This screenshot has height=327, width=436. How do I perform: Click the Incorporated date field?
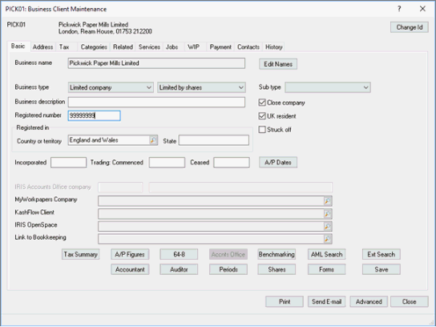(68, 163)
